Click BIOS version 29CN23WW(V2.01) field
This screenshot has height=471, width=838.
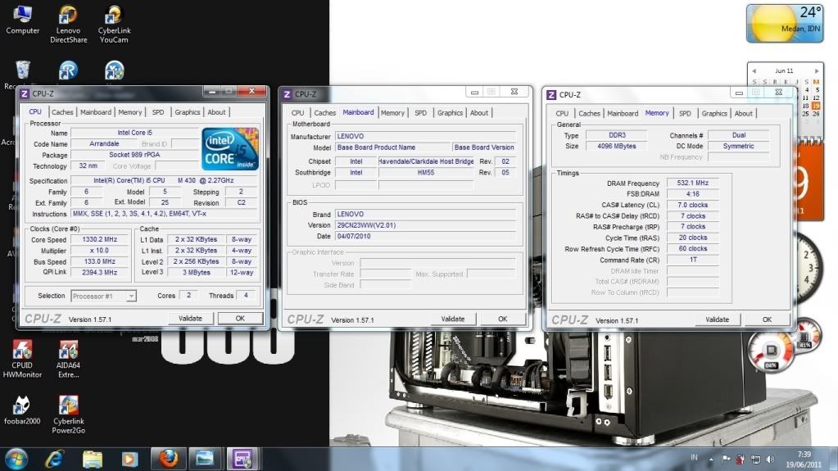425,225
